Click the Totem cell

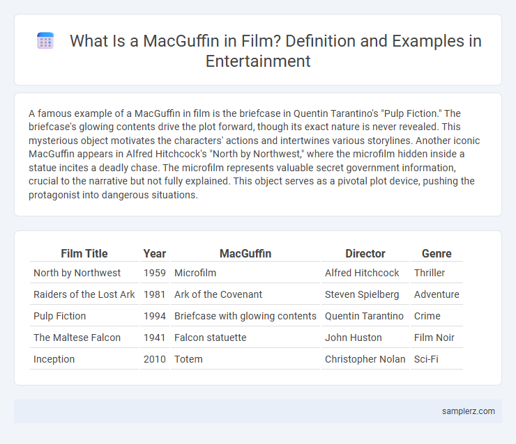pyautogui.click(x=245, y=359)
